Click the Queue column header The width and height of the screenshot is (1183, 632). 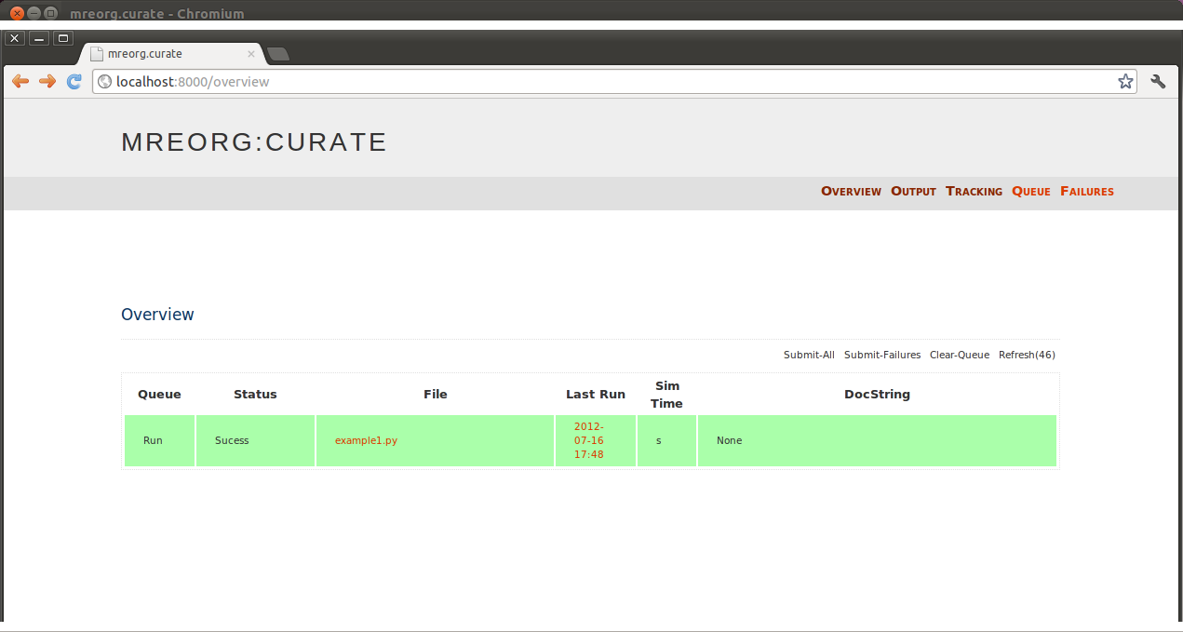tap(159, 394)
